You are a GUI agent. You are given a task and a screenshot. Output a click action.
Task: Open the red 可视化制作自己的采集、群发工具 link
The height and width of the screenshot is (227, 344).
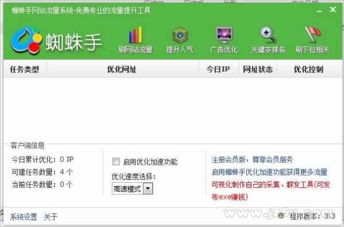tap(270, 191)
